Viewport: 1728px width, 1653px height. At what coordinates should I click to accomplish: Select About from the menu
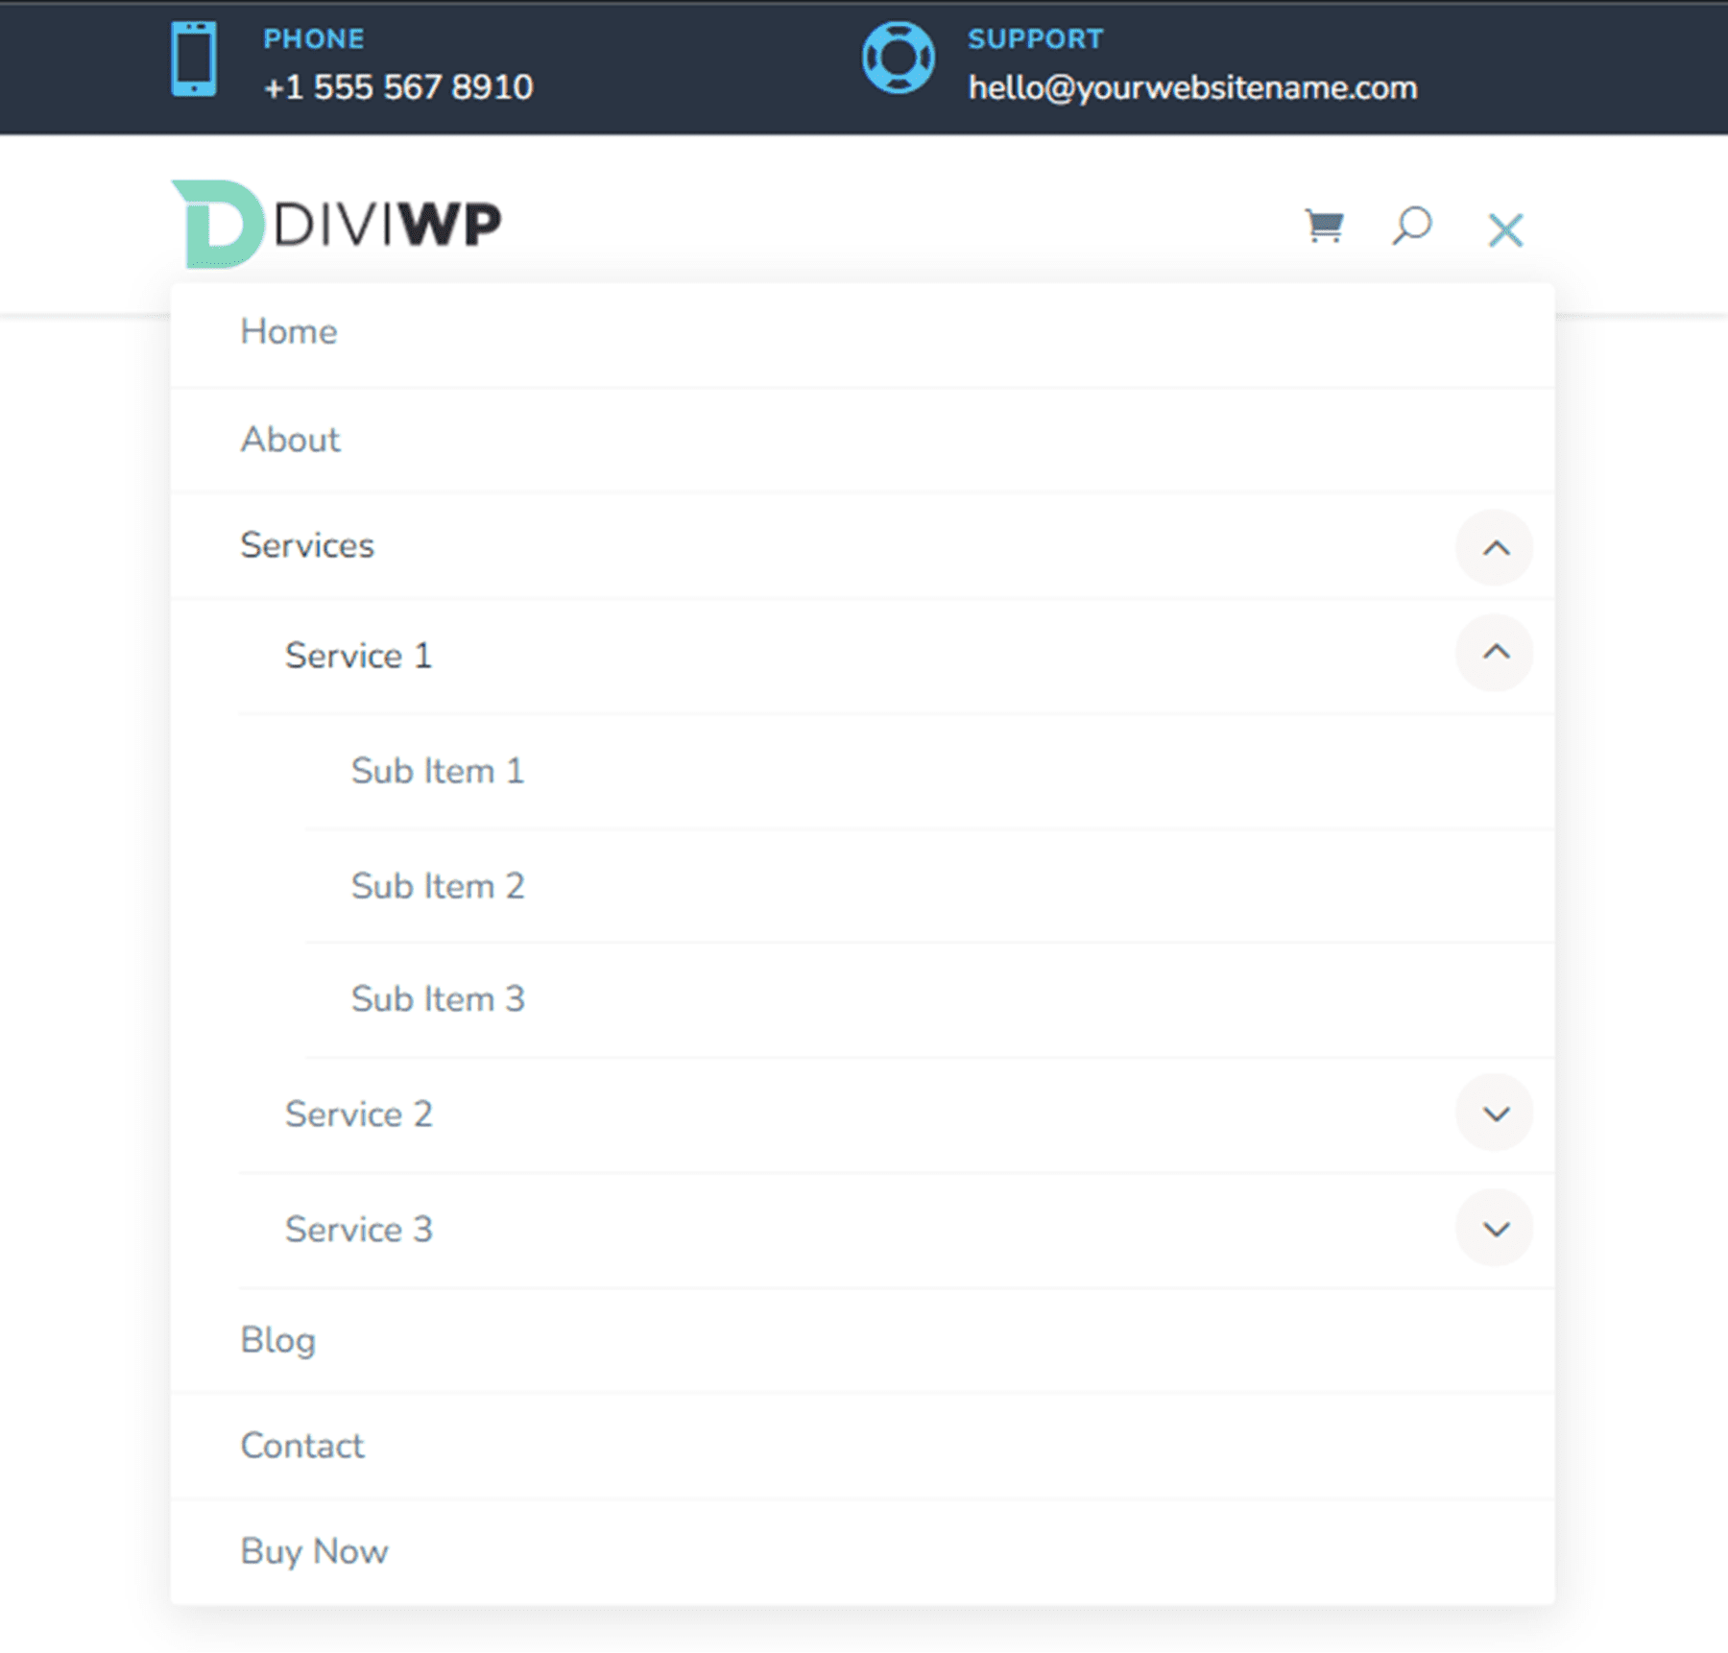click(x=290, y=440)
